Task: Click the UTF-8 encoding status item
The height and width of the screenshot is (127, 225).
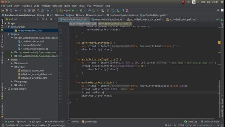Action: click(x=181, y=126)
